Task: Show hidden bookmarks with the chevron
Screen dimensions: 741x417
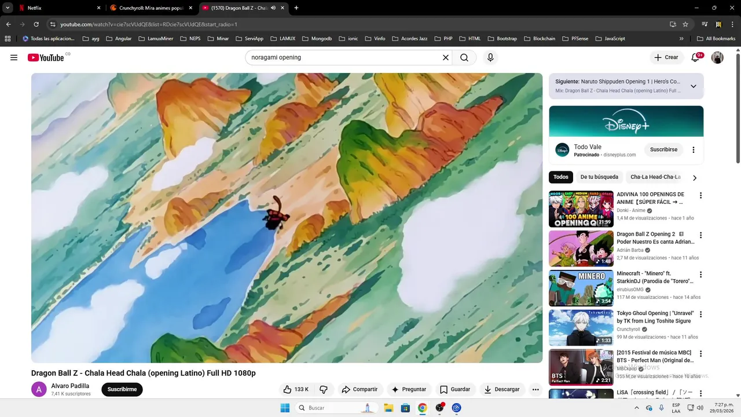Action: pyautogui.click(x=681, y=39)
